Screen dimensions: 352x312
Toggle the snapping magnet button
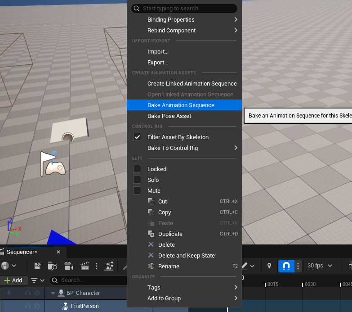286,266
